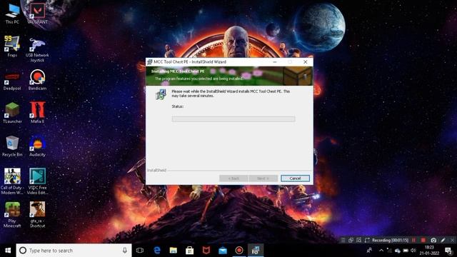457x257 pixels.
Task: Open the This PC desktop icon
Action: pos(12,14)
